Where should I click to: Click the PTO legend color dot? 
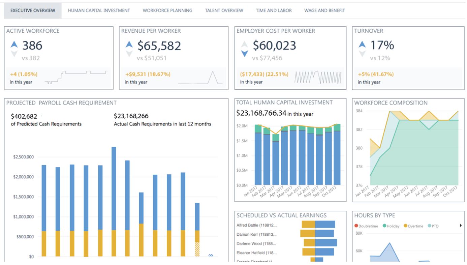(x=429, y=226)
